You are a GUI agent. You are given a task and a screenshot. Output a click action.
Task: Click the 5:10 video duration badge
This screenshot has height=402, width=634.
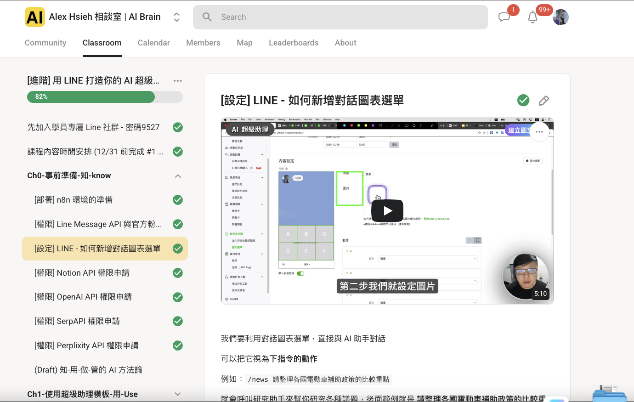pos(540,294)
